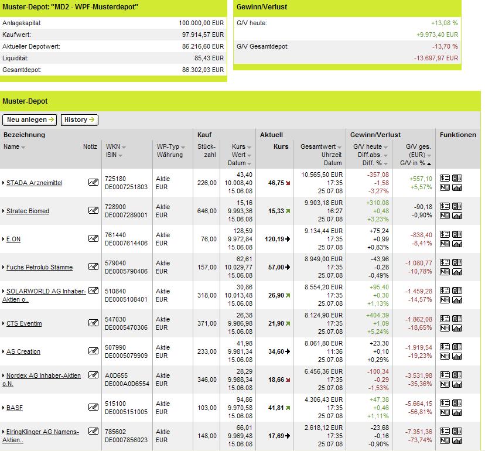The height and width of the screenshot is (451, 485).
Task: Sort by Diff.abs. using its arrow
Action: tap(385, 155)
